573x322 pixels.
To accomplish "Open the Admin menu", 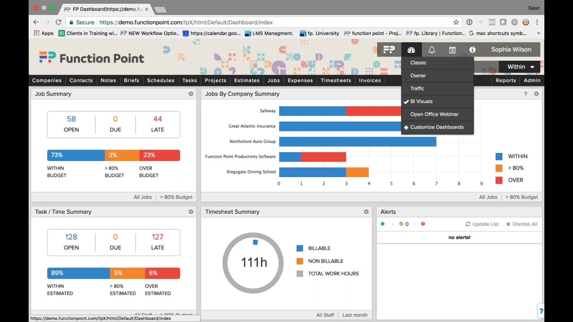I will tap(532, 80).
